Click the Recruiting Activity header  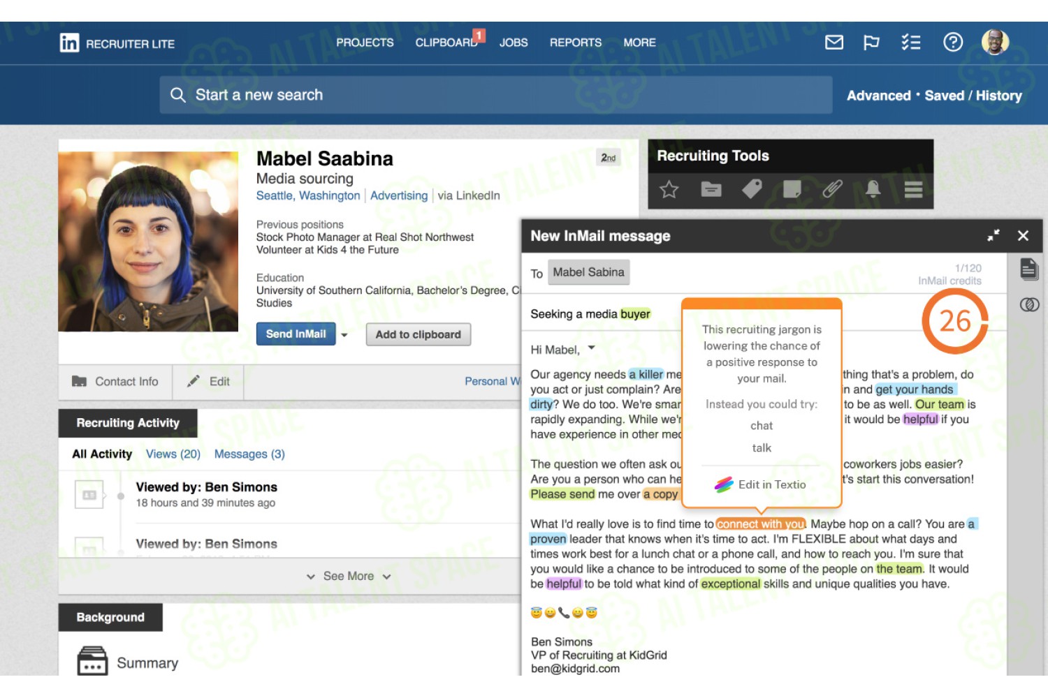point(128,423)
